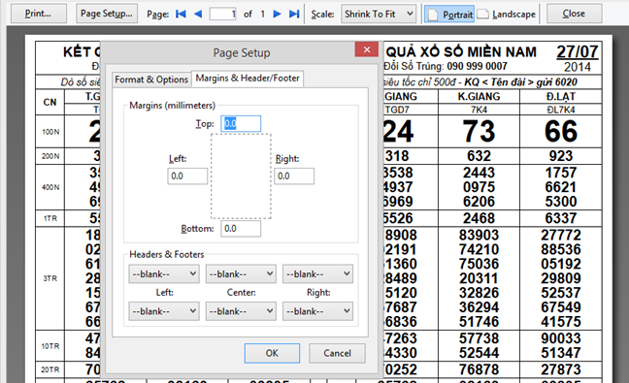Screen dimensions: 629x383
Task: Click the dashed page margin preview box
Action: [241, 176]
